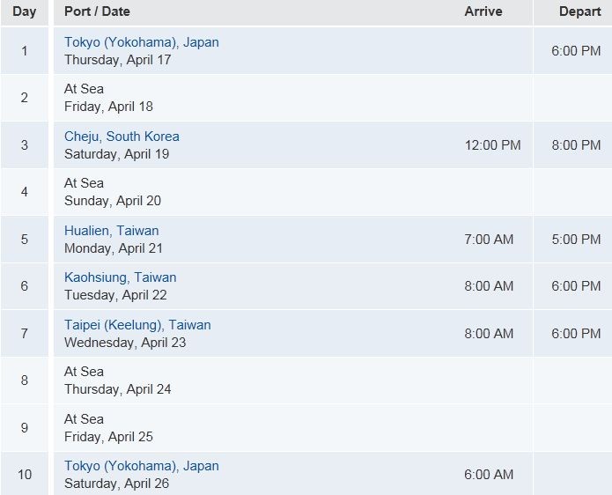This screenshot has height=495, width=612.
Task: Click the At Sea row for Thursday, April 24
Action: [306, 380]
